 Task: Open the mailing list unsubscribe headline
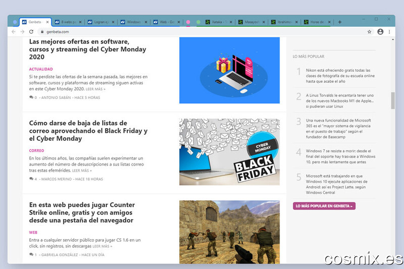click(x=88, y=131)
